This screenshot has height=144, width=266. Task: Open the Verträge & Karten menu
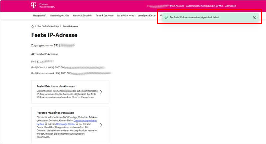(147, 15)
